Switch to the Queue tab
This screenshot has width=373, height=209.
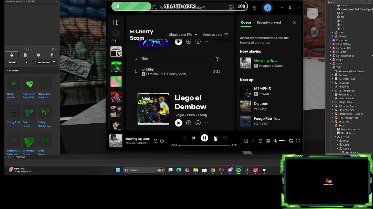(x=246, y=22)
